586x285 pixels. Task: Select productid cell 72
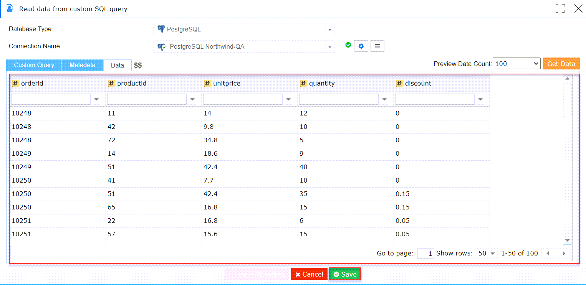(154, 140)
